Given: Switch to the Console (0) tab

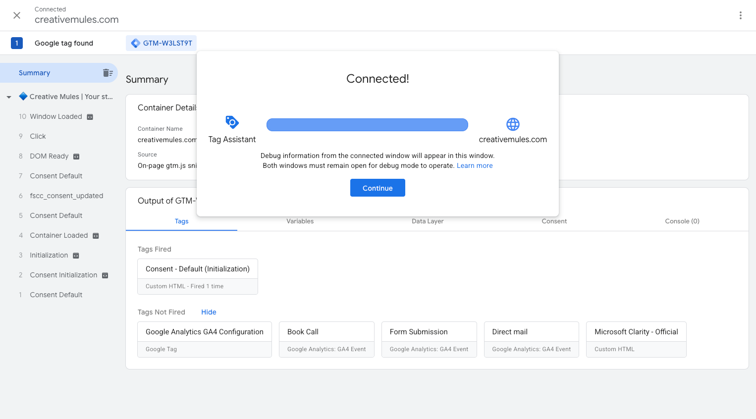Looking at the screenshot, I should (682, 221).
